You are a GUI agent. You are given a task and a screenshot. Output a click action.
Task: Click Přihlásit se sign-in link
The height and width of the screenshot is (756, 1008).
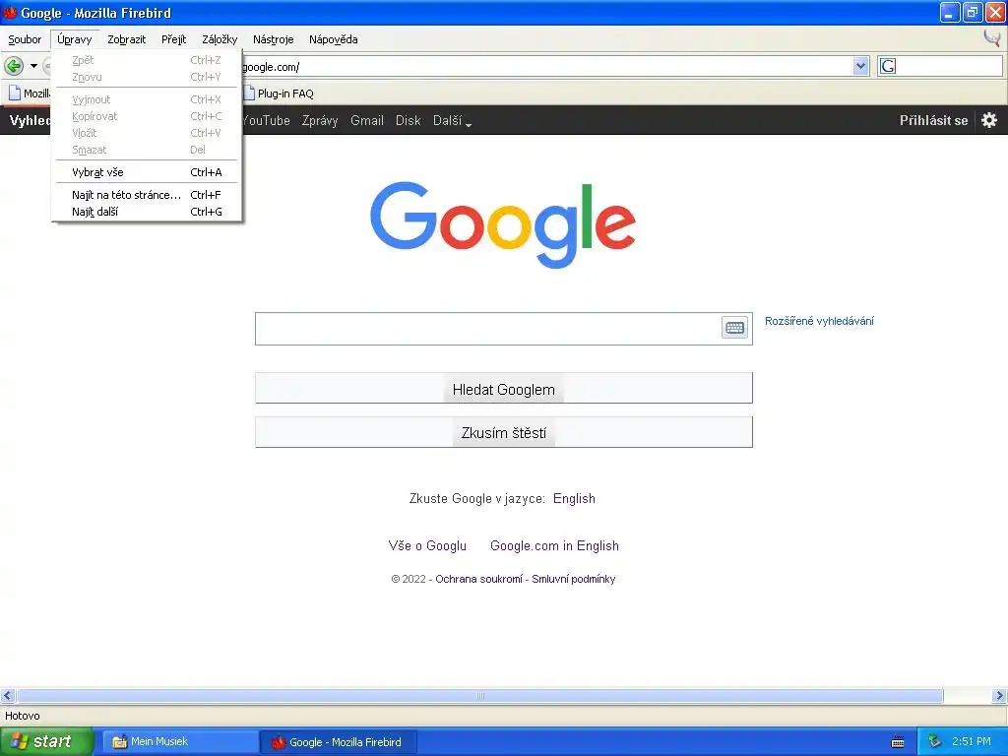pos(933,120)
